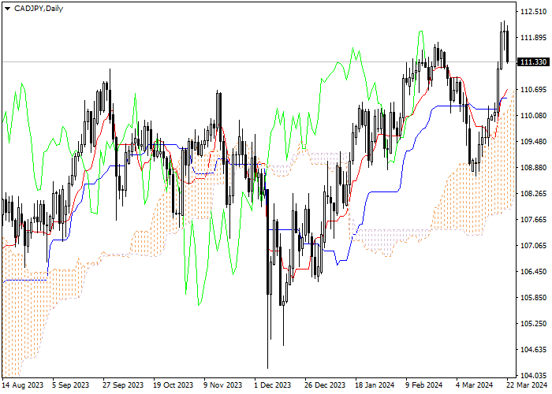Click the 105.250 price axis label
Image resolution: width=552 pixels, height=394 pixels.
pyautogui.click(x=534, y=323)
